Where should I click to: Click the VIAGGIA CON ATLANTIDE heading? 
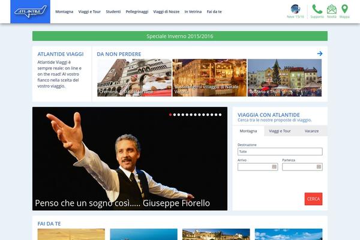tap(269, 115)
